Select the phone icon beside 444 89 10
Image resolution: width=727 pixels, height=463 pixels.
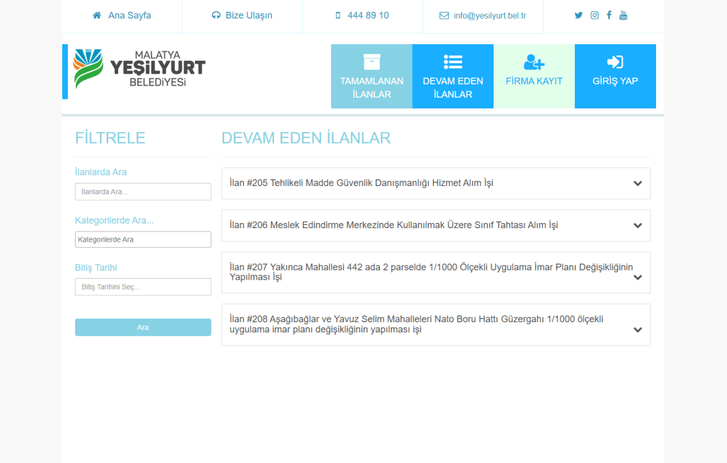[337, 15]
